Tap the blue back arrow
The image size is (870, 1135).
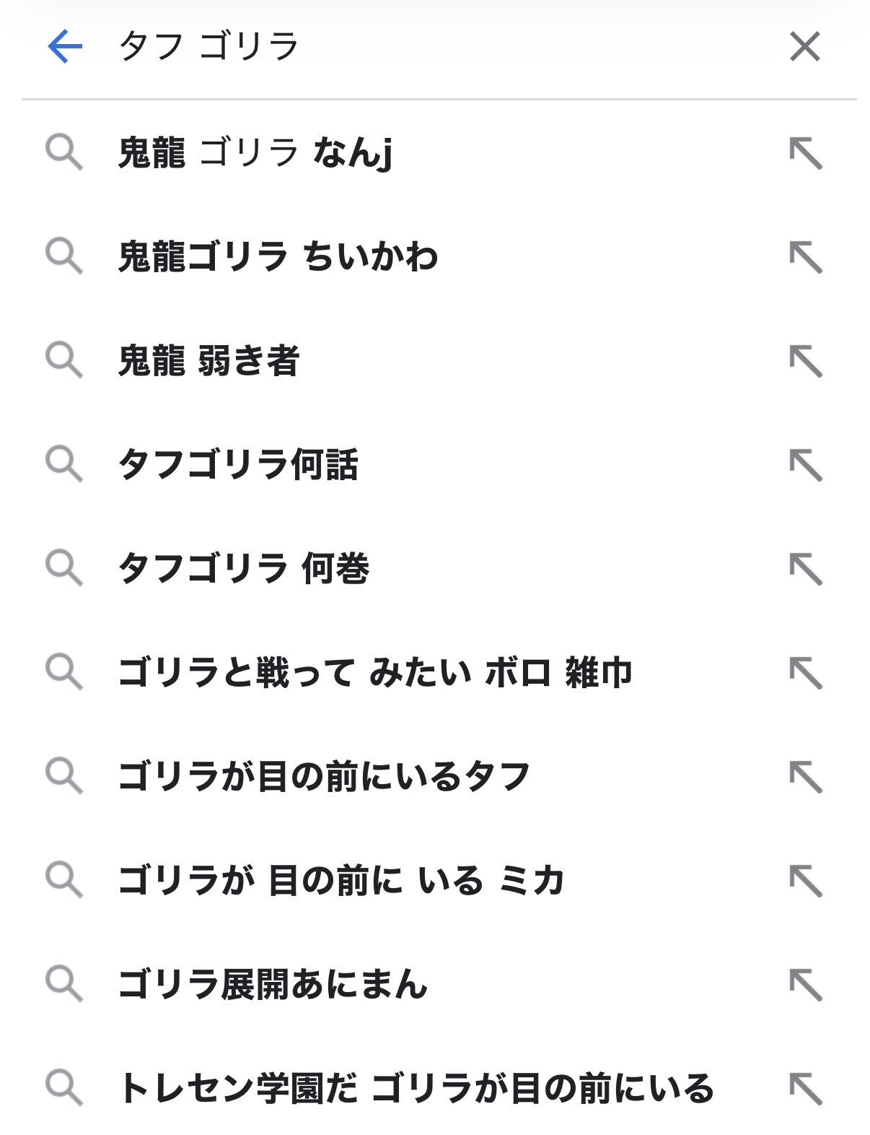pos(65,47)
